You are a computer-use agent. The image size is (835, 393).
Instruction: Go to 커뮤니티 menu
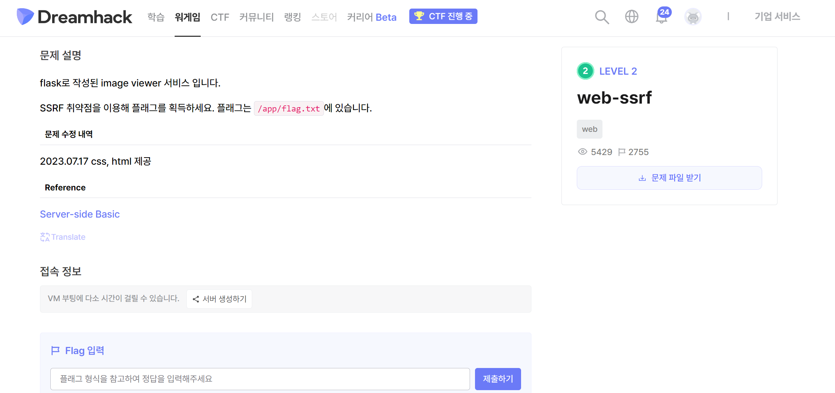coord(256,17)
